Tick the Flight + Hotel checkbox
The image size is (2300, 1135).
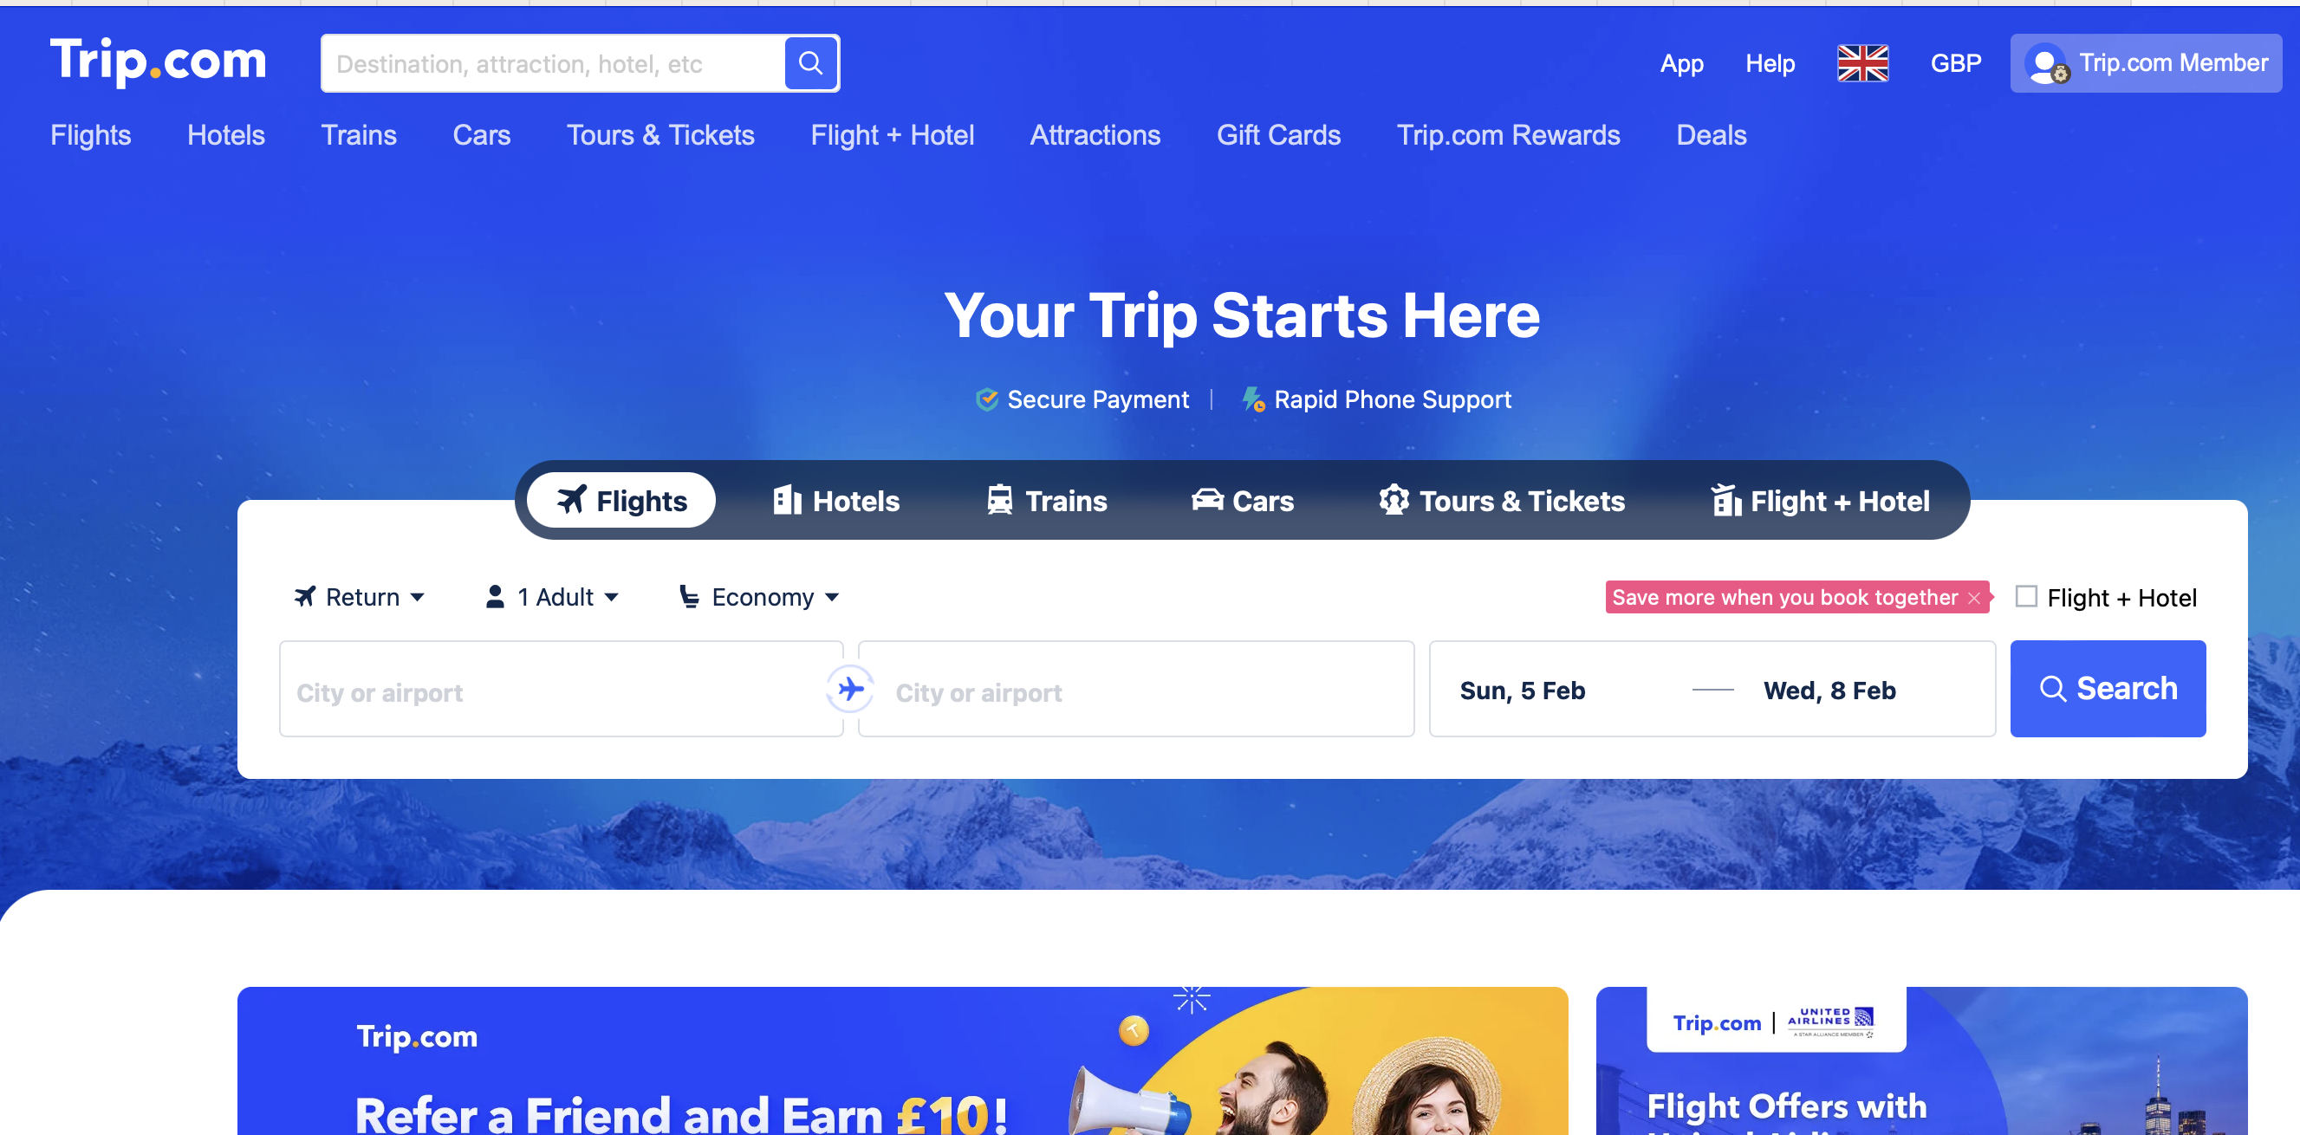click(x=2026, y=596)
